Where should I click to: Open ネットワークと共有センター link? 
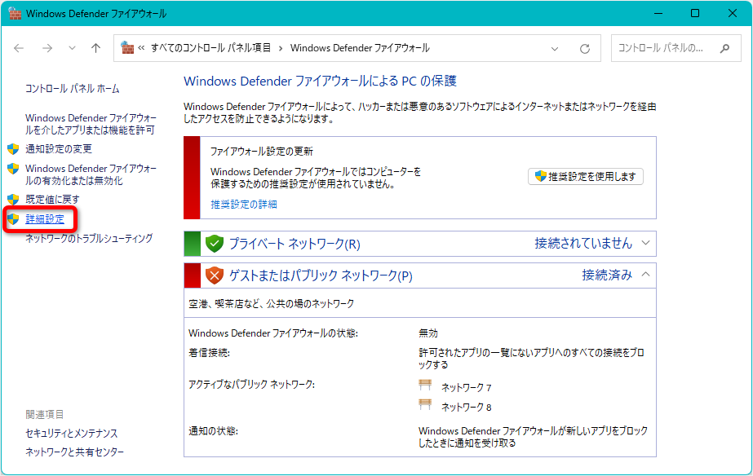[x=74, y=452]
